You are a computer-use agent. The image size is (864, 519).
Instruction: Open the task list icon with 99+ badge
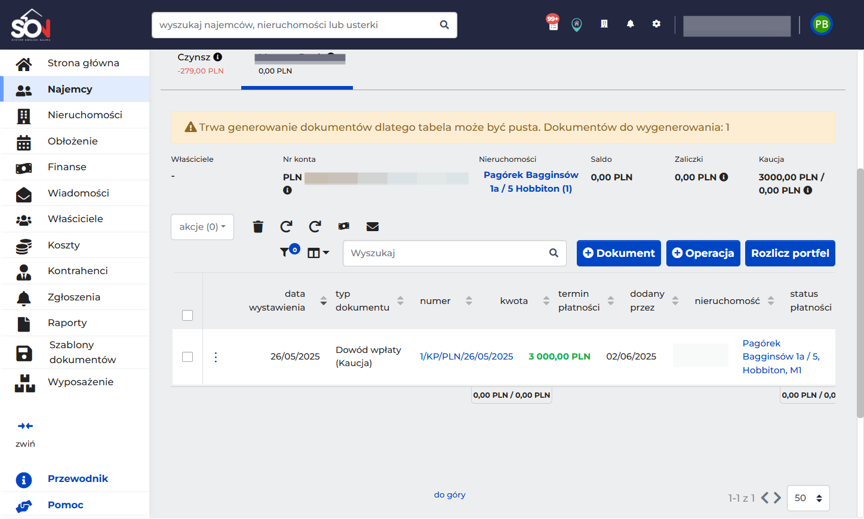(553, 23)
